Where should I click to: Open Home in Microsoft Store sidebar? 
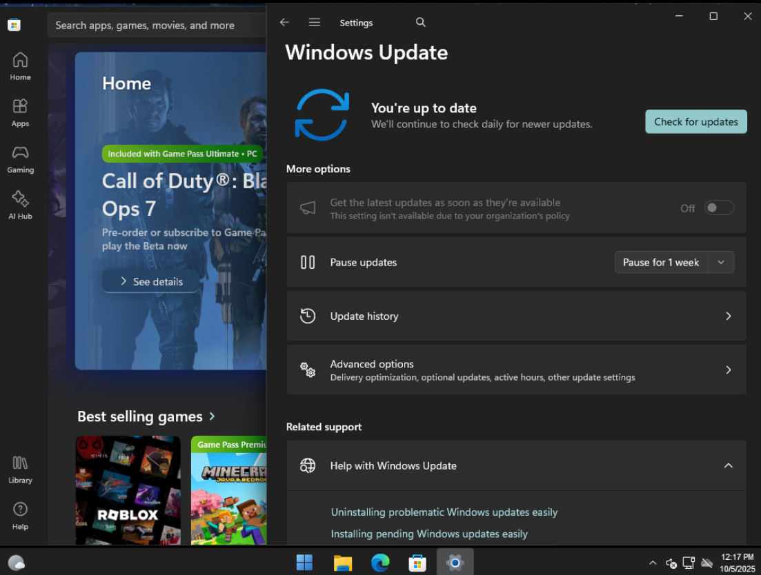coord(21,66)
